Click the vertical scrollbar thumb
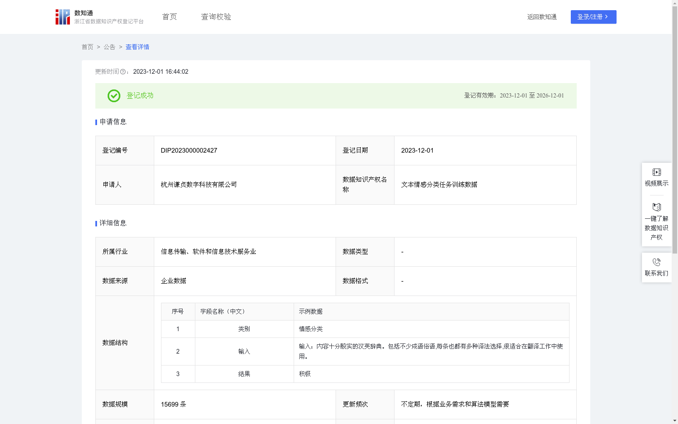 tap(675, 130)
